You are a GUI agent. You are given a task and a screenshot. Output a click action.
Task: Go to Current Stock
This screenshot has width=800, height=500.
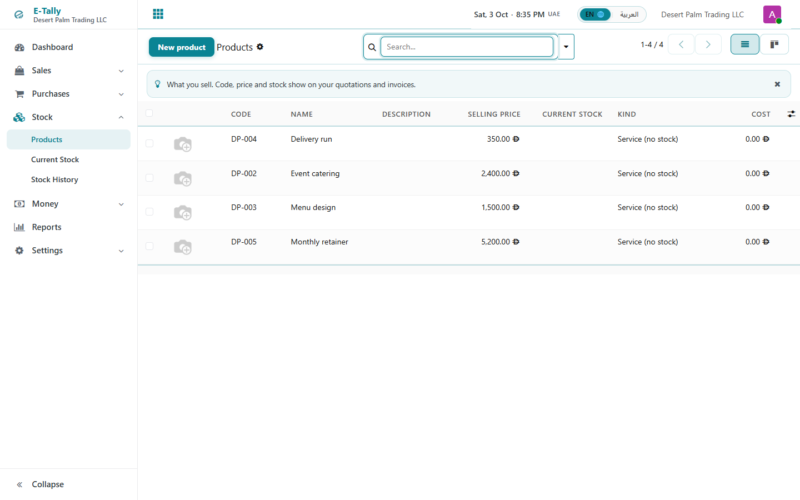click(69, 159)
